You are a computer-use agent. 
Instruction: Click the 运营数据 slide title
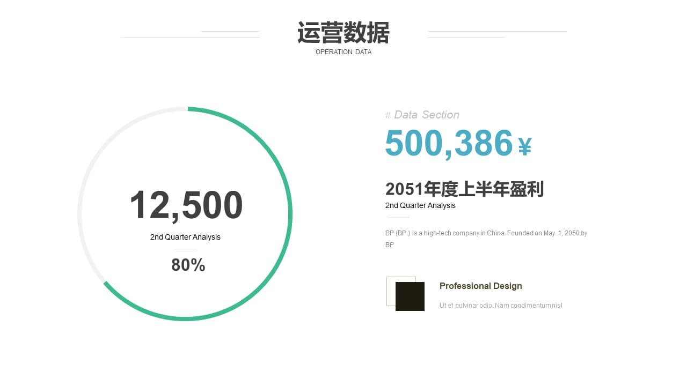(343, 33)
